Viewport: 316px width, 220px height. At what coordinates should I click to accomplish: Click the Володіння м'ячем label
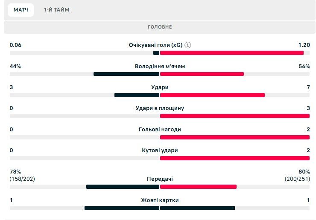[x=160, y=67]
